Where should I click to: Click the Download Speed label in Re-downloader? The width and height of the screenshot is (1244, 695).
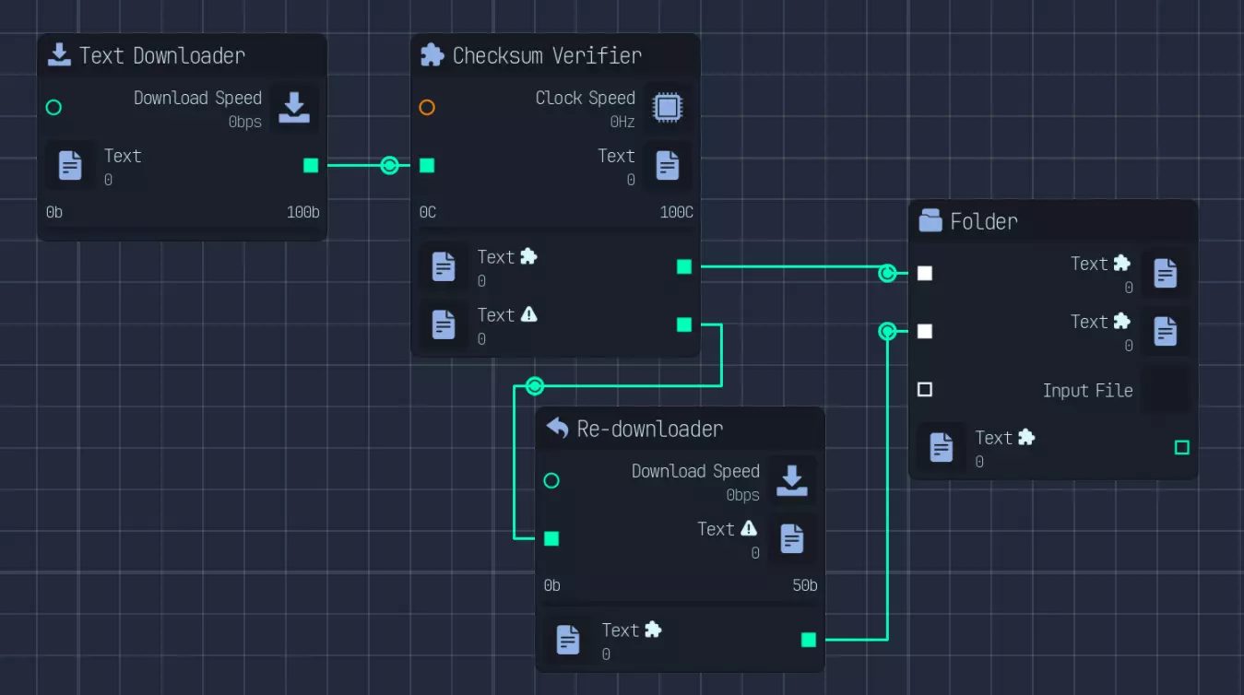pyautogui.click(x=695, y=471)
